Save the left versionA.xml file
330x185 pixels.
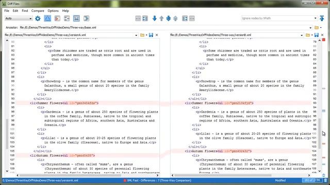coord(151,35)
